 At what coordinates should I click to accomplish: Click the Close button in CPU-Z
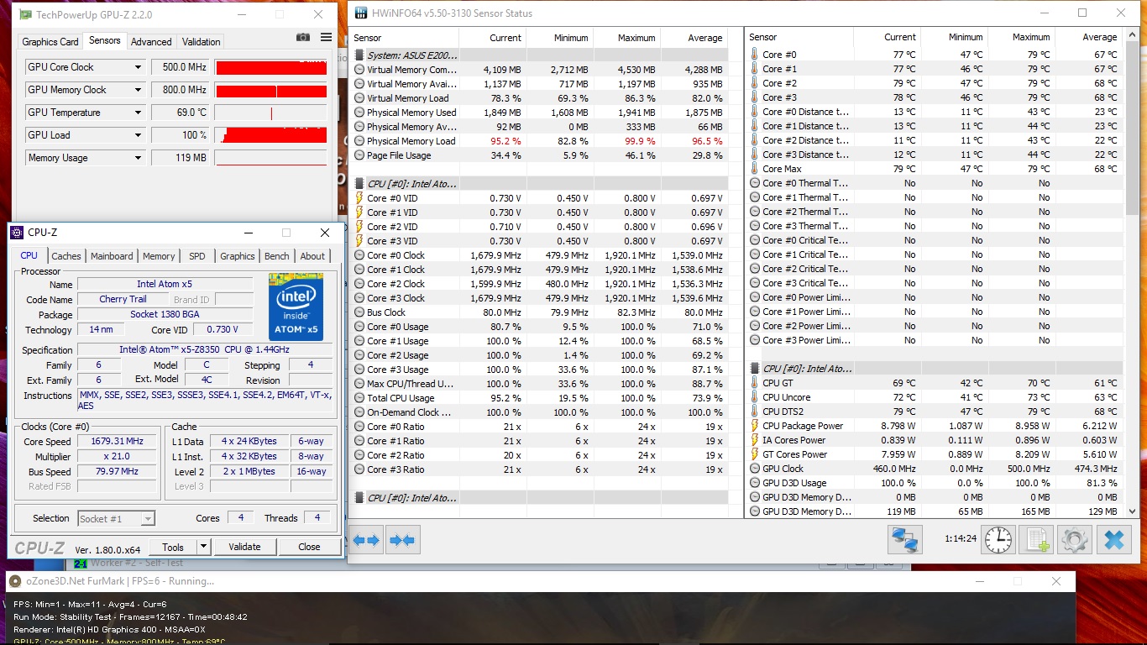[310, 547]
